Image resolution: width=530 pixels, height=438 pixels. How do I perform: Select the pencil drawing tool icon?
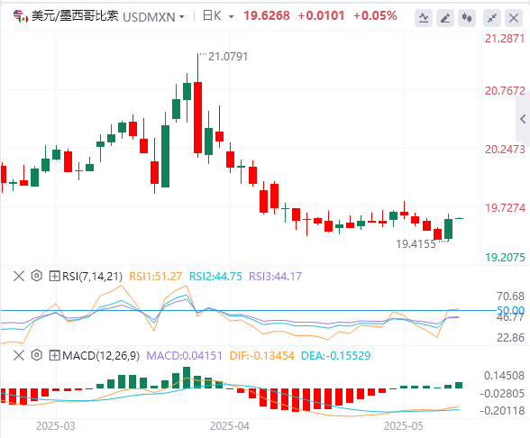pyautogui.click(x=445, y=18)
